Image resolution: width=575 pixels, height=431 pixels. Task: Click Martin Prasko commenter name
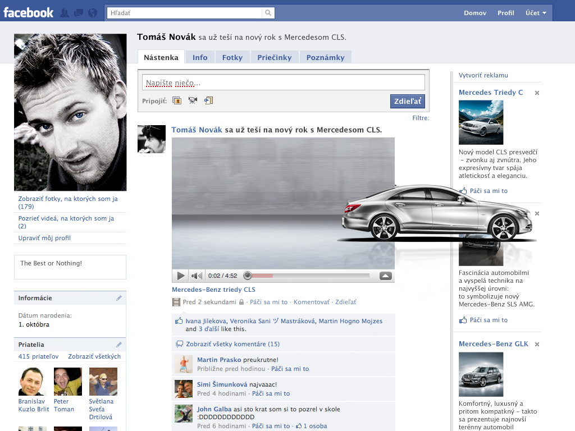[x=219, y=360]
